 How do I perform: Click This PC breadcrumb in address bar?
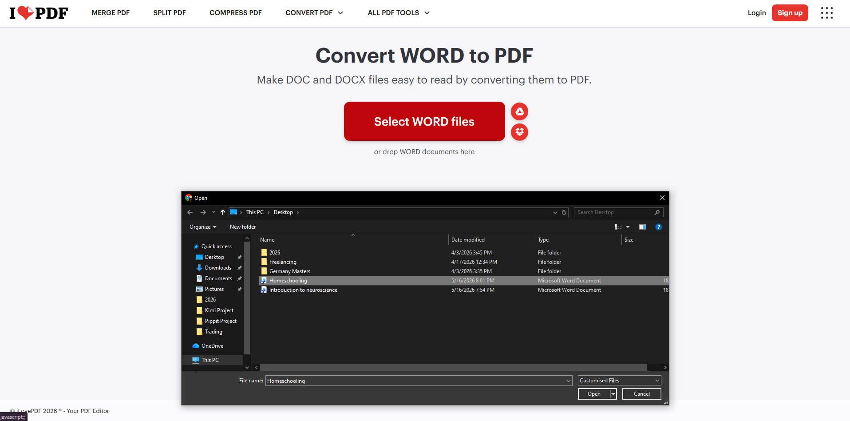pyautogui.click(x=255, y=212)
